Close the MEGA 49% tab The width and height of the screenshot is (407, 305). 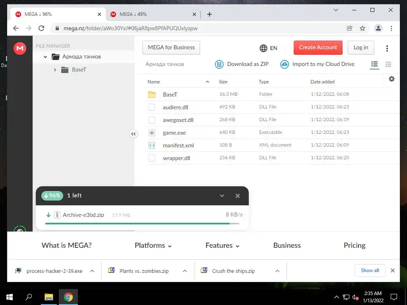pos(194,15)
